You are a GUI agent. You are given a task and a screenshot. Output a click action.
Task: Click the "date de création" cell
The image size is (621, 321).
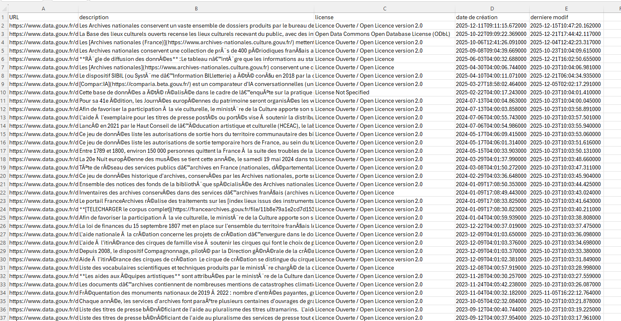click(492, 17)
